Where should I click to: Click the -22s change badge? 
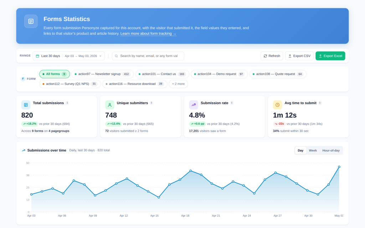coord(279,124)
